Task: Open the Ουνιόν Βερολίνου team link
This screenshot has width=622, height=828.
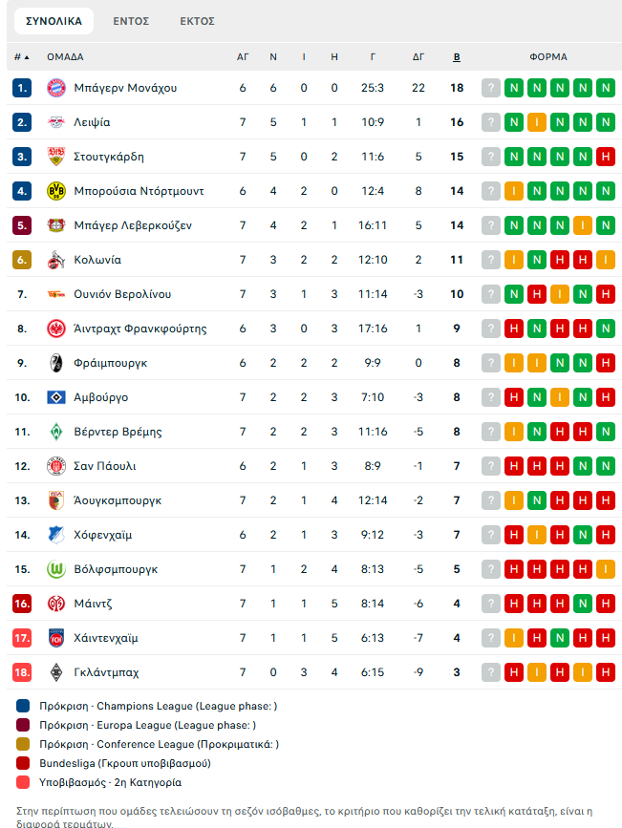Action: click(122, 294)
